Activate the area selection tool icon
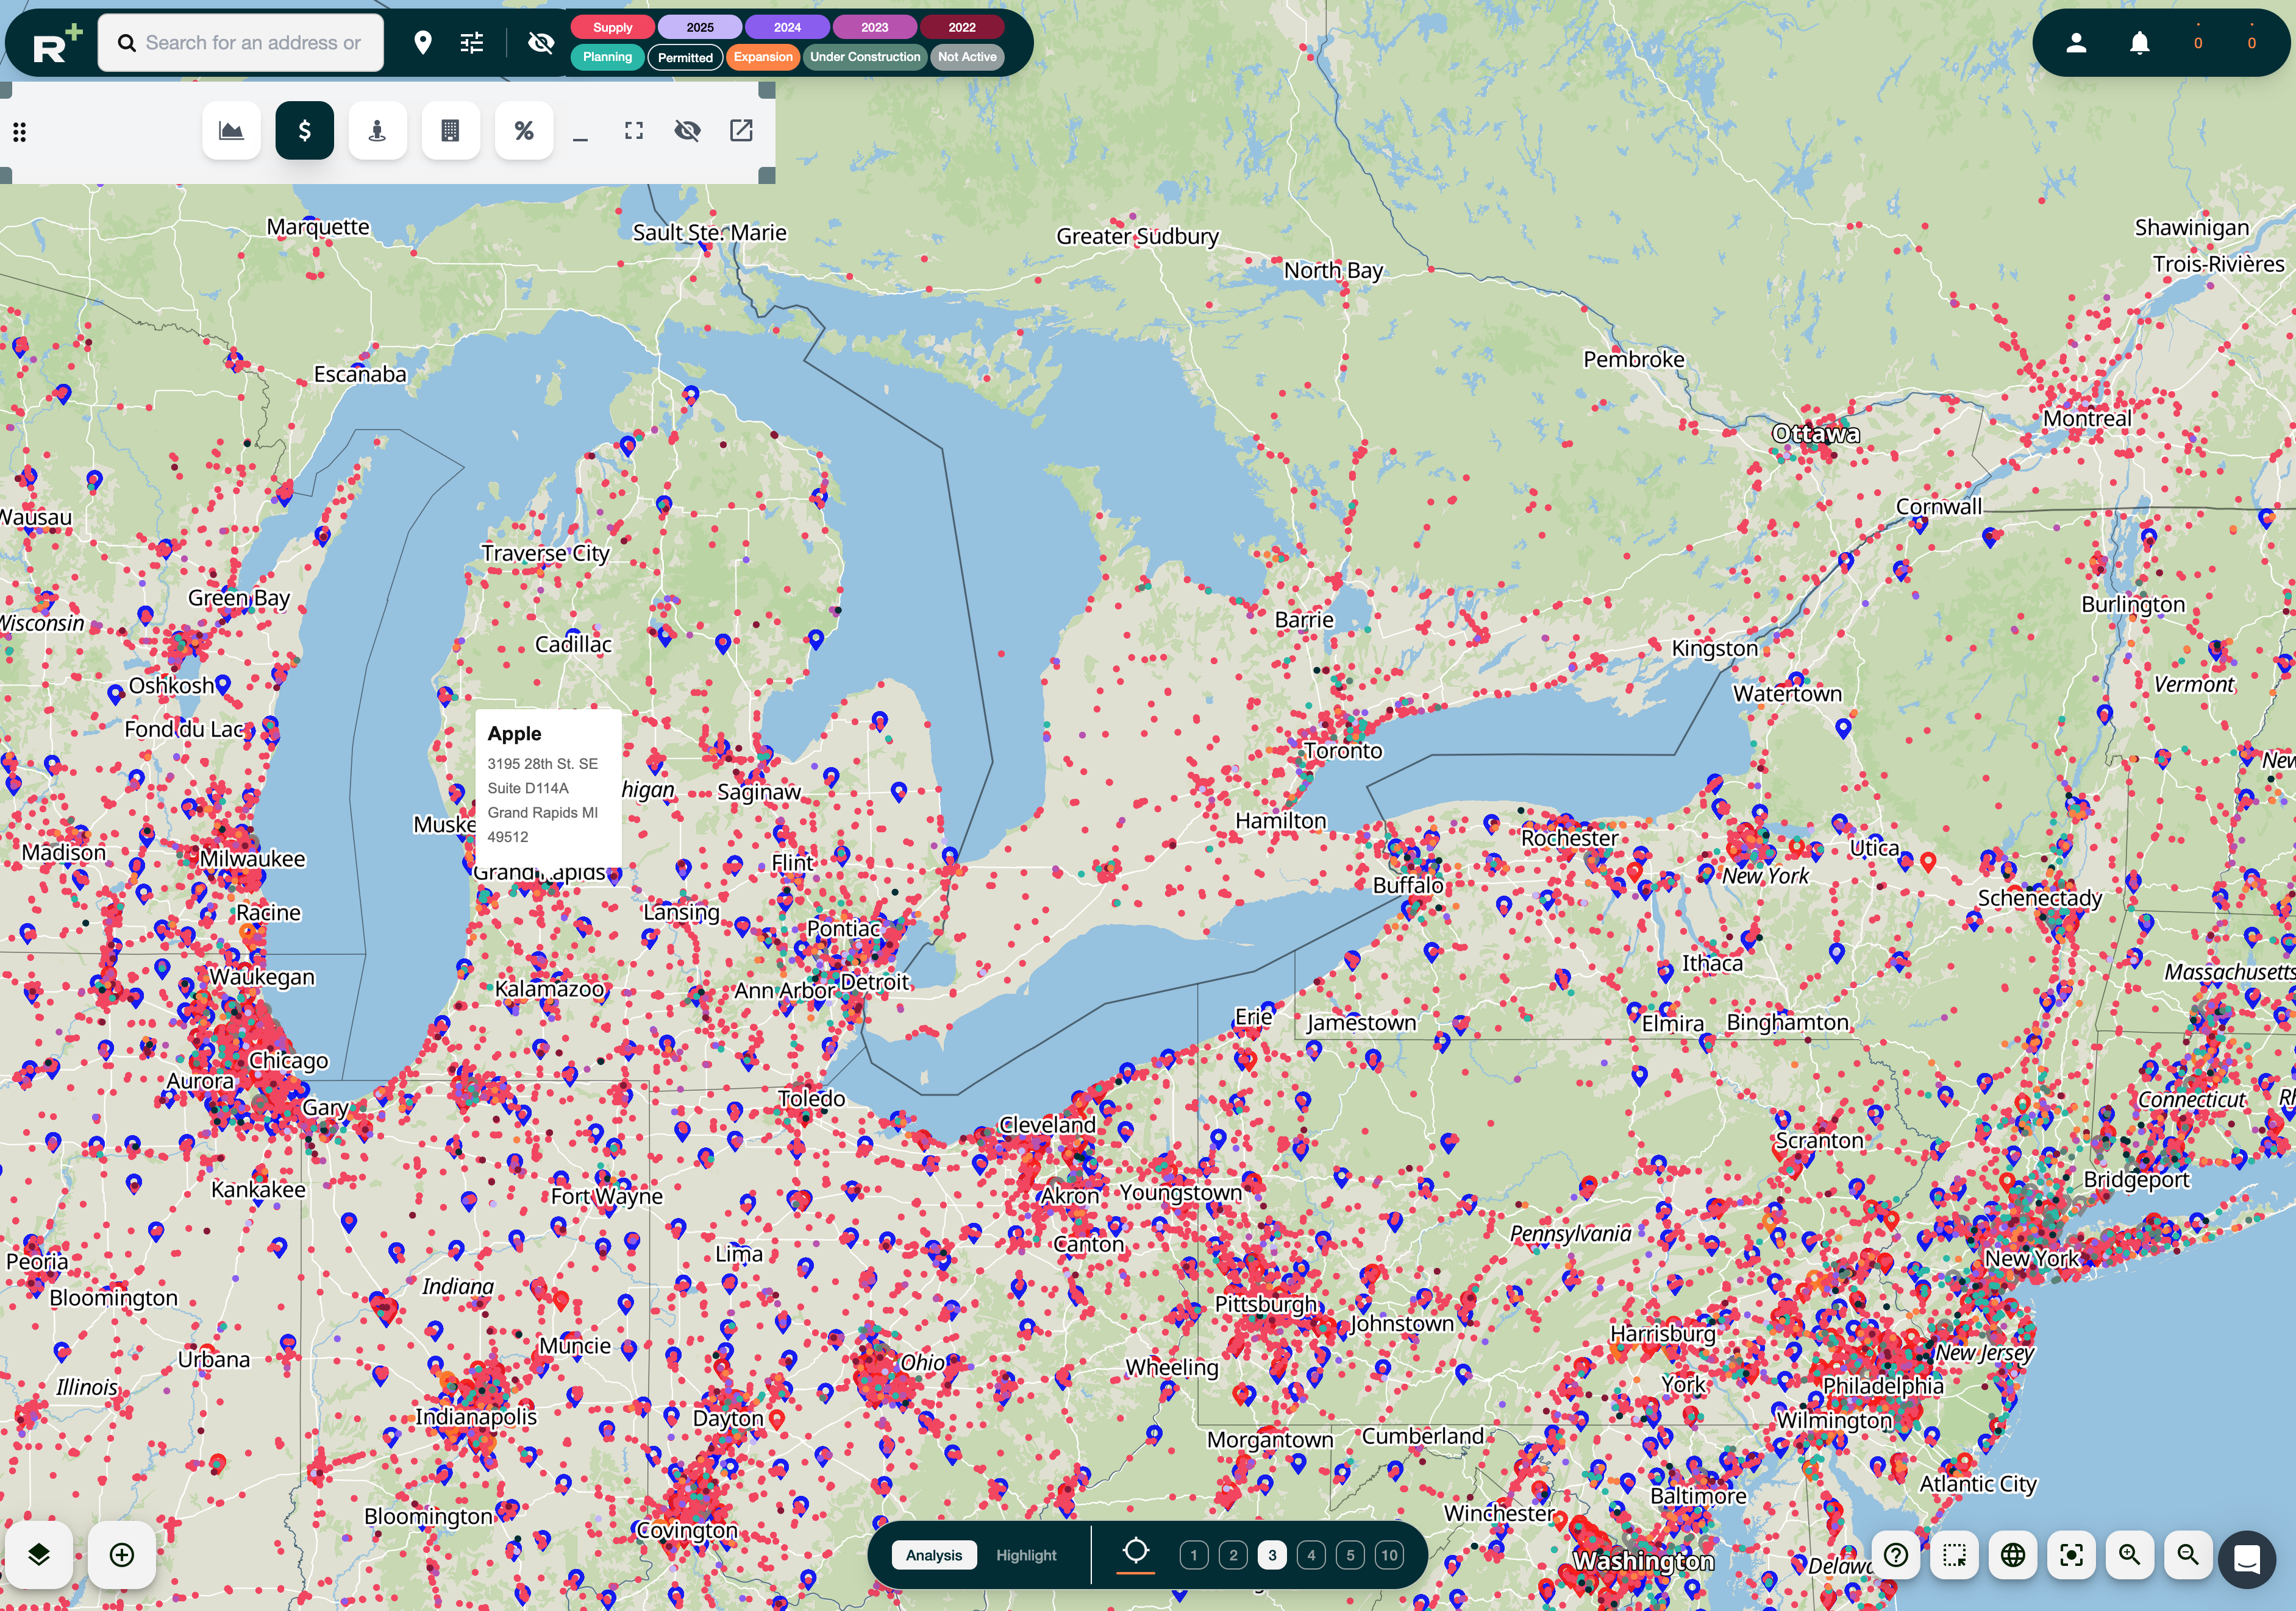Screen dimensions: 2296x1611 [x=1954, y=1555]
